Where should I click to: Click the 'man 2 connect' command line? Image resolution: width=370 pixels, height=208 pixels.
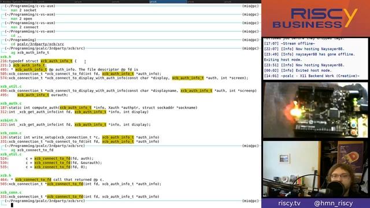[x=24, y=27]
